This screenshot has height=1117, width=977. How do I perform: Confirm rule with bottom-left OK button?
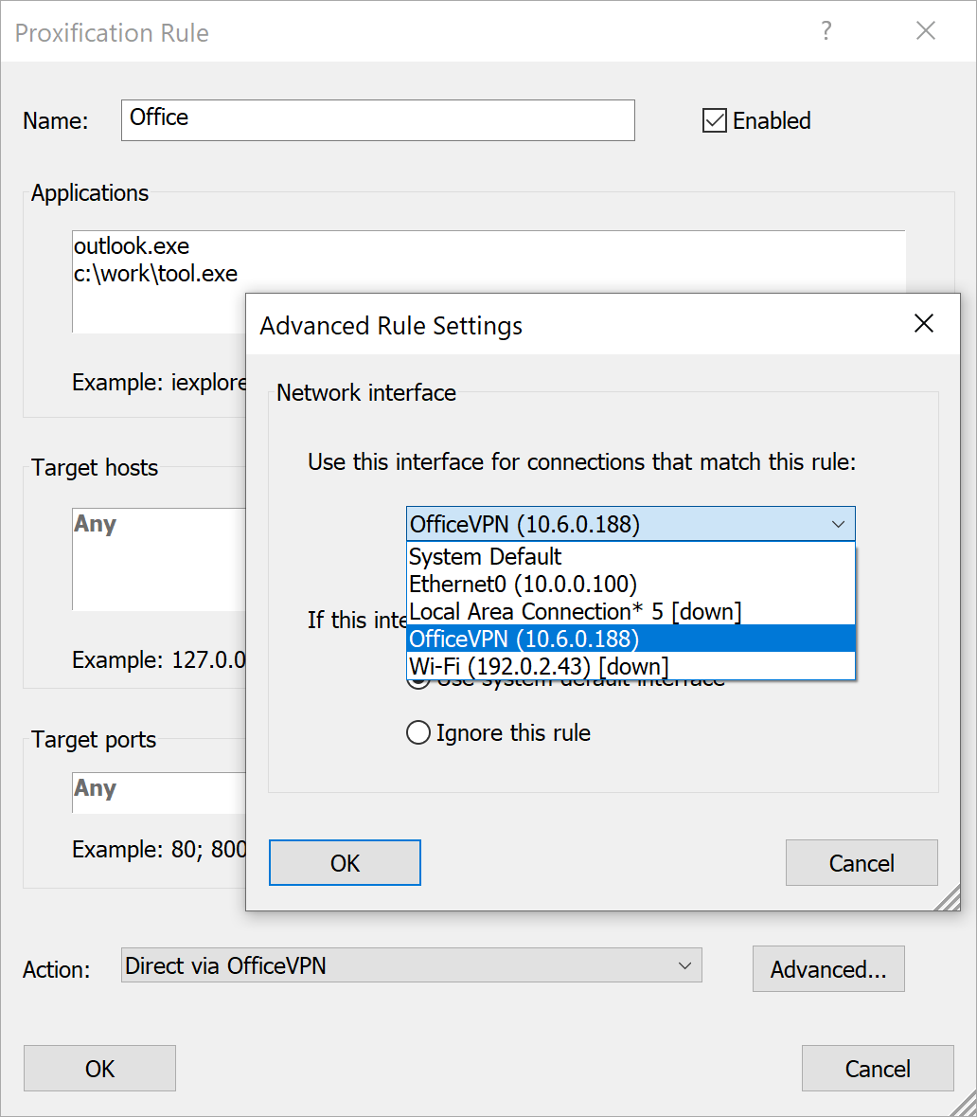pyautogui.click(x=99, y=1069)
